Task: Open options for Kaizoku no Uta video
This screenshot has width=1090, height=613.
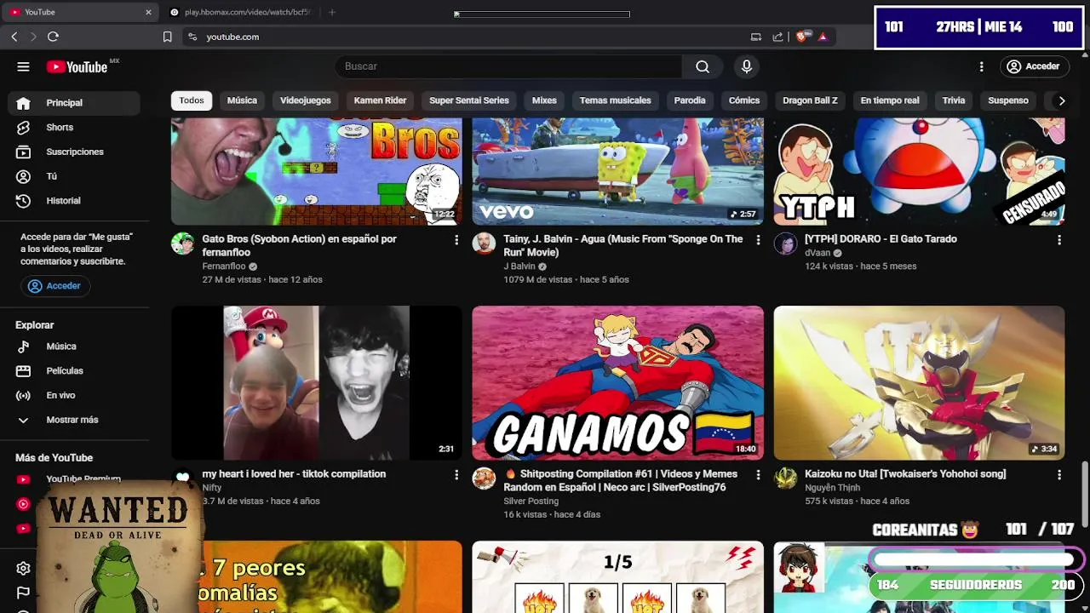Action: 1059,475
